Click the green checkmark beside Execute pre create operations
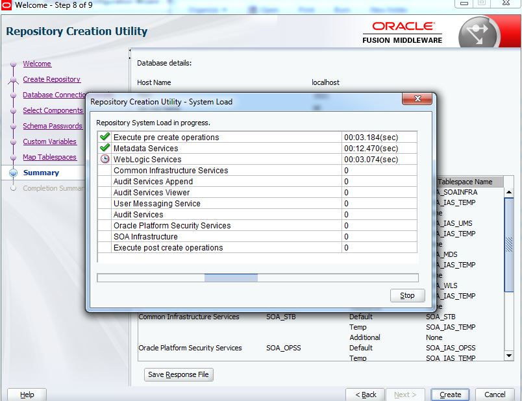522x401 pixels. click(103, 136)
